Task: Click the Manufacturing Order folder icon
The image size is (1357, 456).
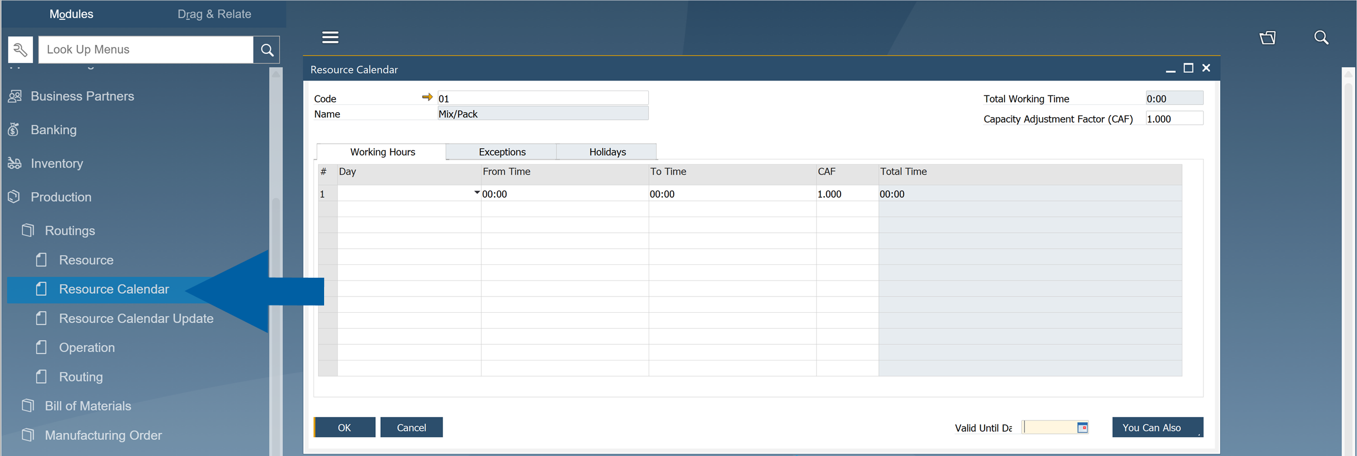Action: (28, 435)
